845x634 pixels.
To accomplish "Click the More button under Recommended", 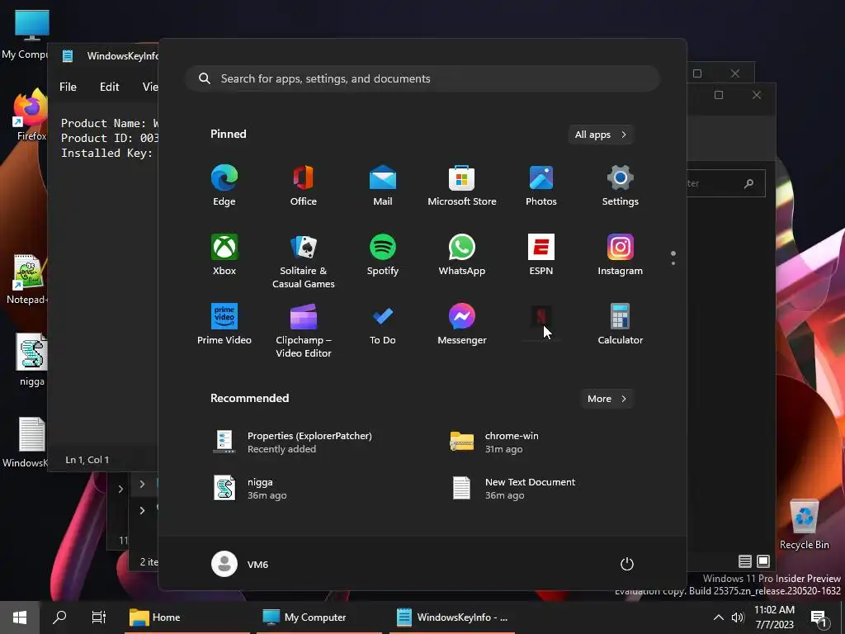I will [x=607, y=399].
